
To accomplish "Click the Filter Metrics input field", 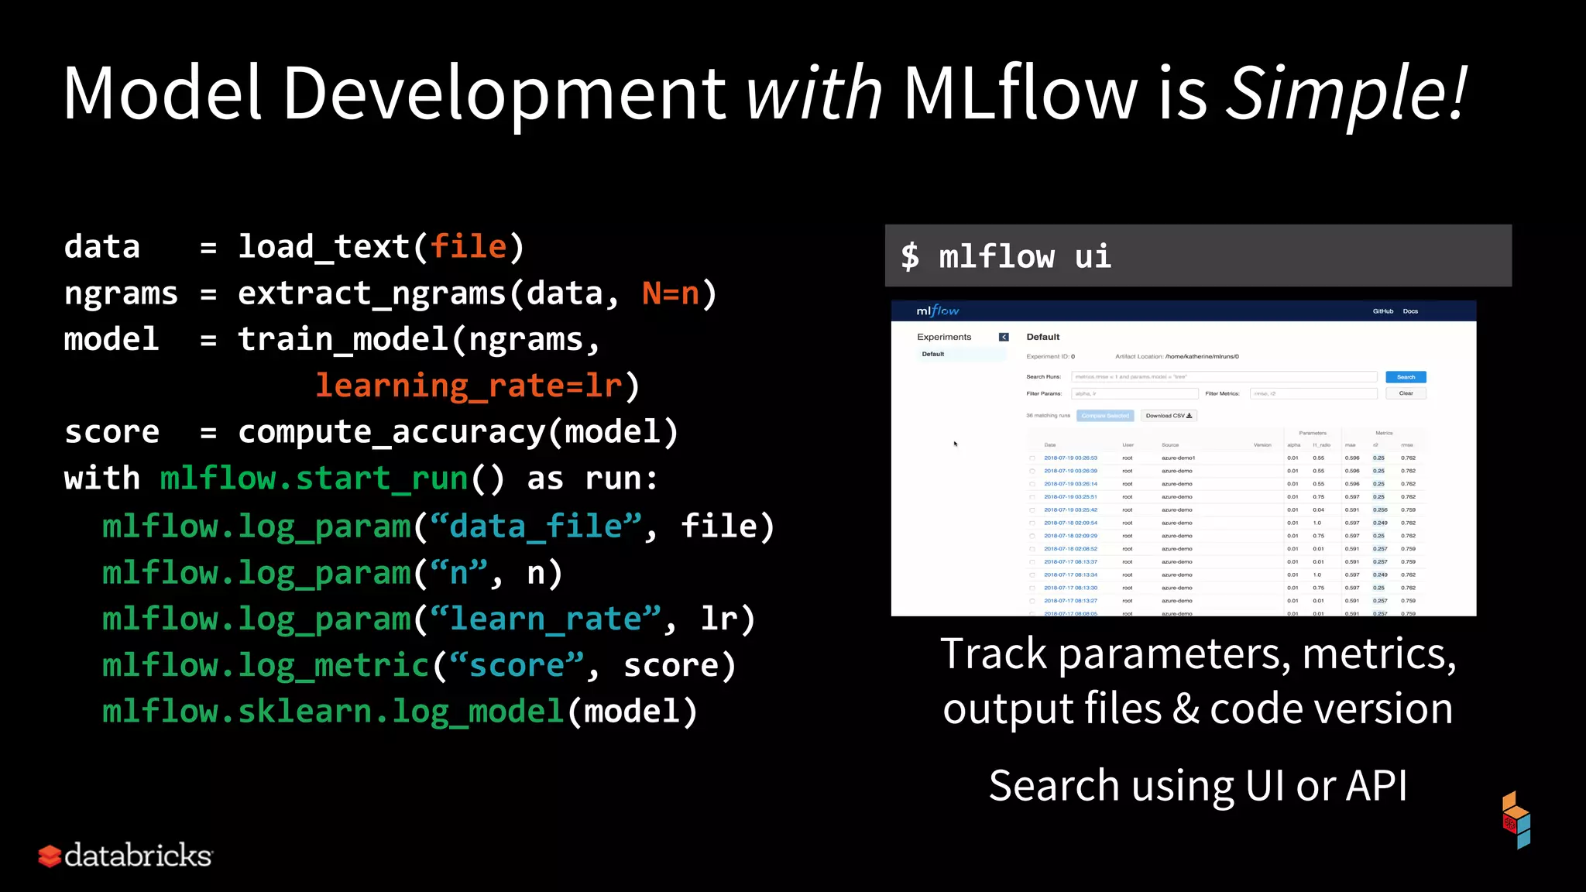I will (1313, 393).
